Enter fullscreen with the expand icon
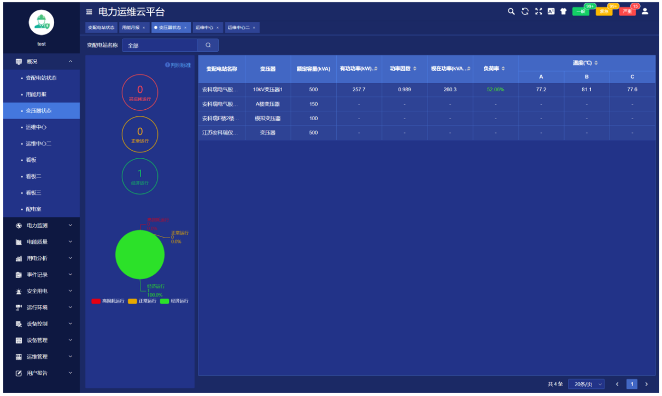662x396 pixels. (538, 11)
